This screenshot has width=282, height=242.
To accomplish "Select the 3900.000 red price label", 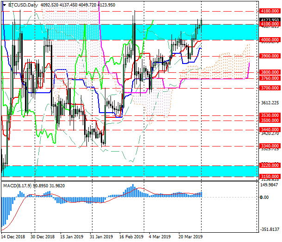I will tap(269, 56).
